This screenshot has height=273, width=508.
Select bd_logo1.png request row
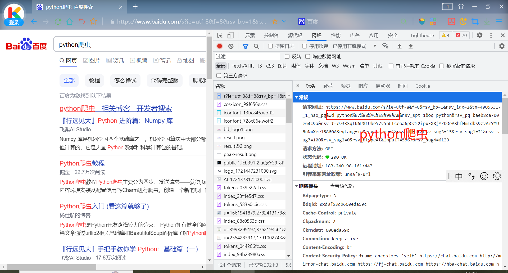250,129
